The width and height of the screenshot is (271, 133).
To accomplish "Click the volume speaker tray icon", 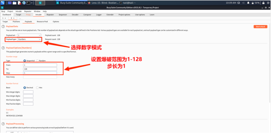I will tap(244, 3).
